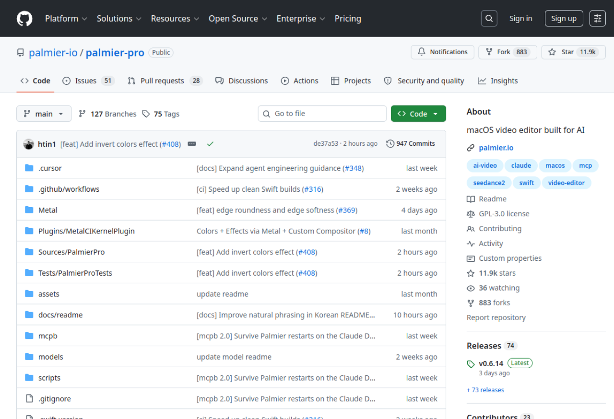The height and width of the screenshot is (419, 614).
Task: Click the Fork button
Action: point(508,52)
